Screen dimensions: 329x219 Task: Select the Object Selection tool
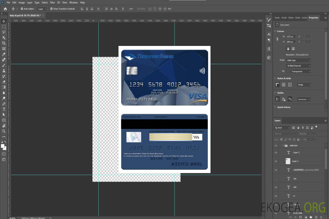[4, 38]
